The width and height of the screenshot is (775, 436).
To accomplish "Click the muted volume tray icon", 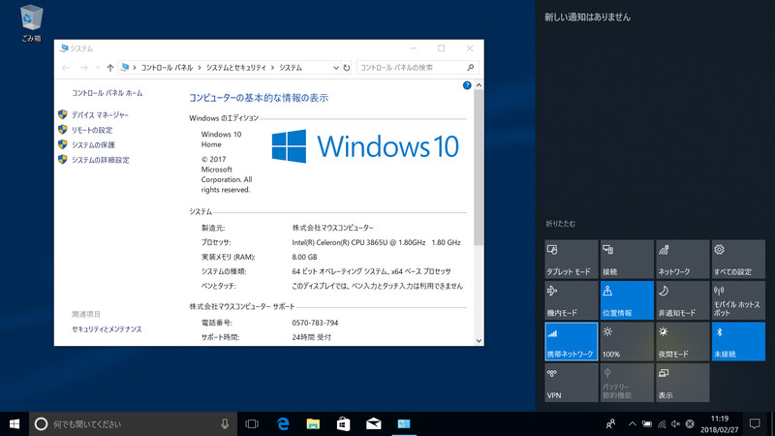I will tap(675, 423).
